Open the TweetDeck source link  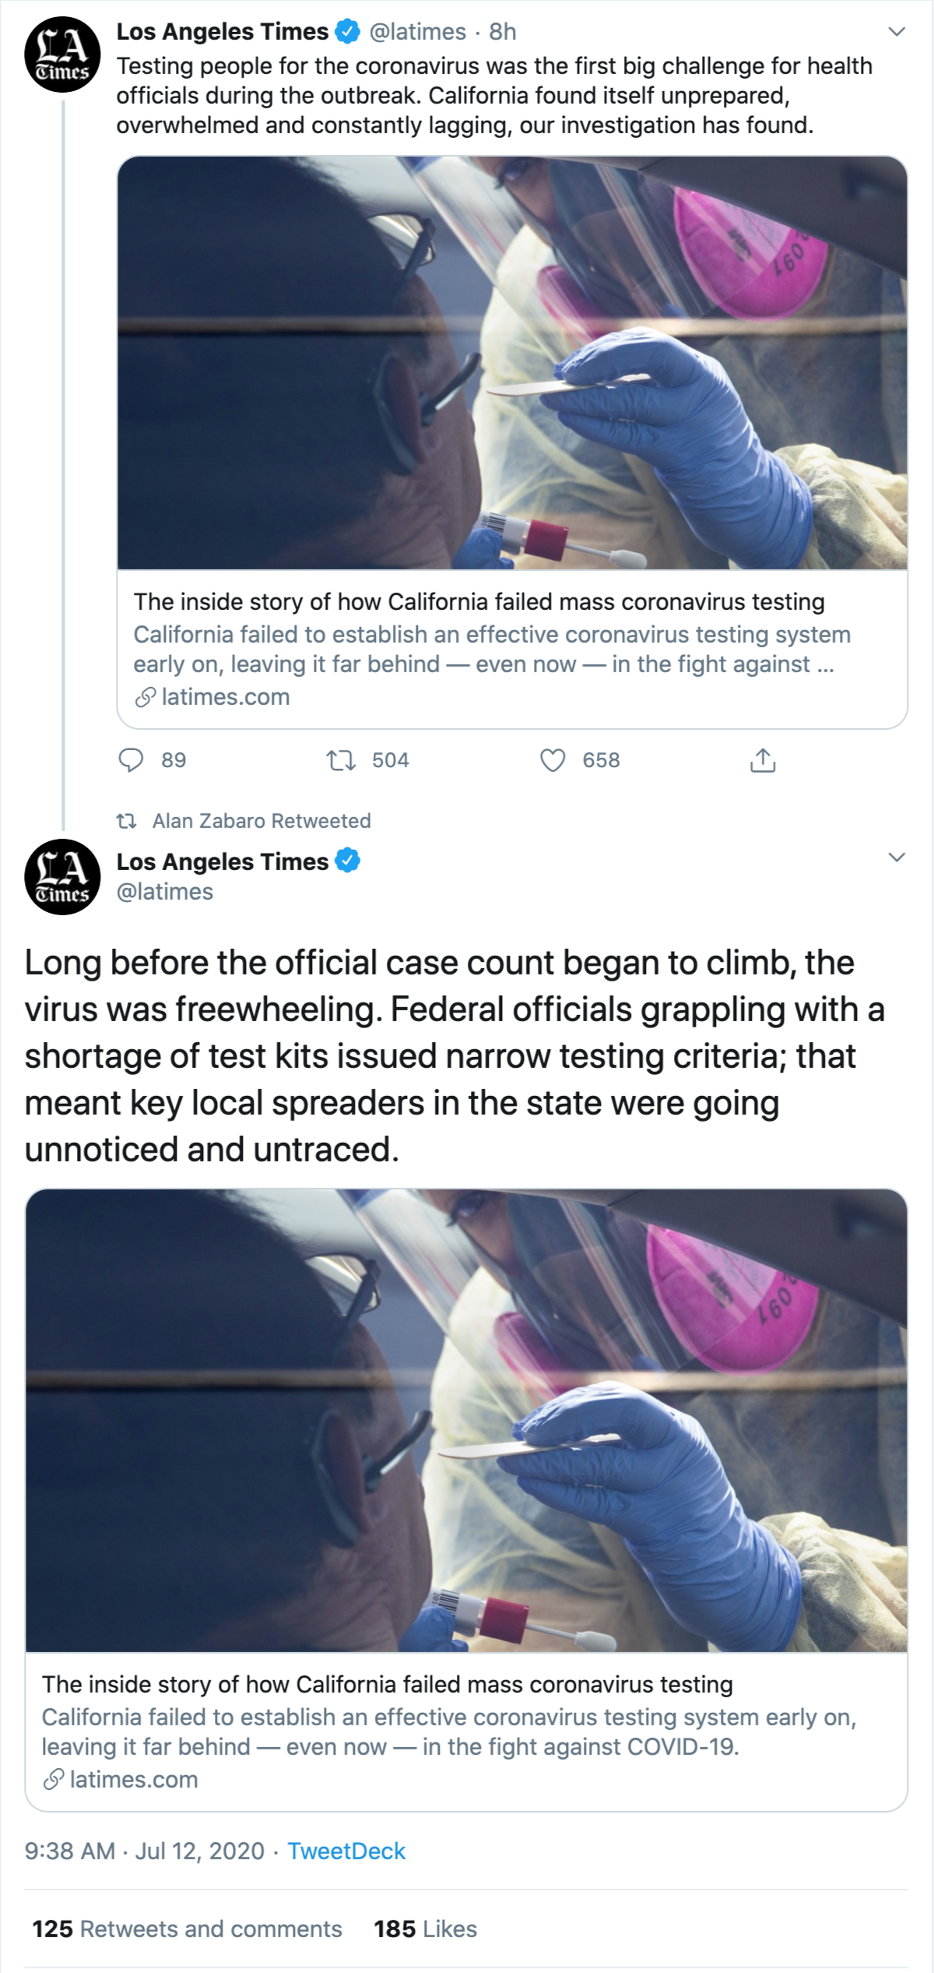(x=346, y=1851)
